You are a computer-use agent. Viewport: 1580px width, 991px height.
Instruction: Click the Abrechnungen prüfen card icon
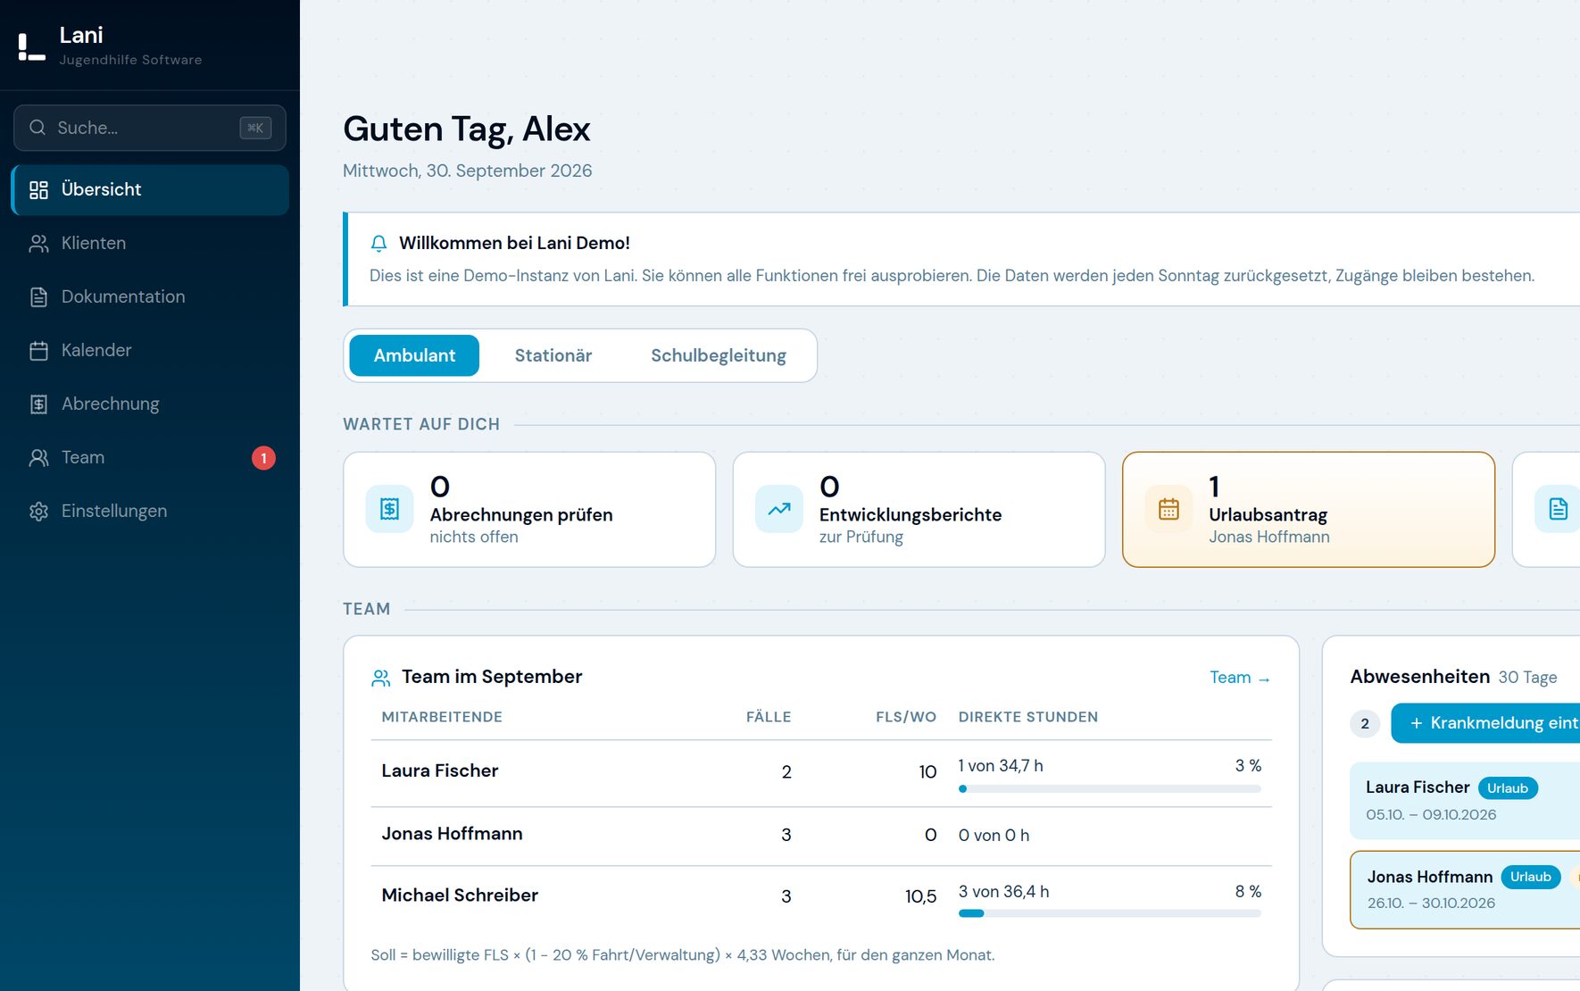(389, 509)
